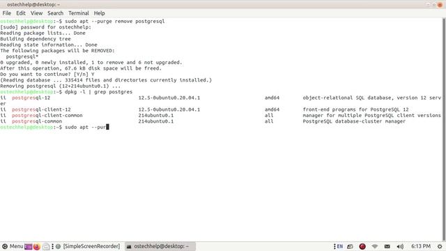Click the 'dpkg -l | grep postgres' command

[99, 91]
